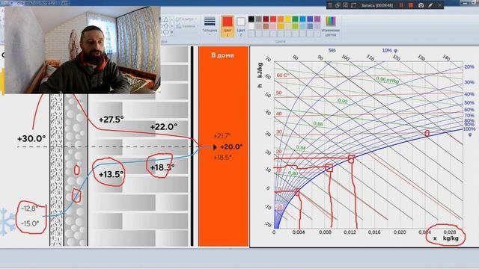Select the up arrow shape
The height and width of the screenshot is (269, 479).
[x=166, y=26]
